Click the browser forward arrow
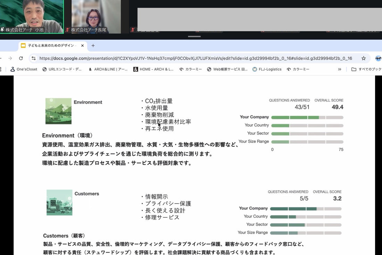 coord(10,58)
